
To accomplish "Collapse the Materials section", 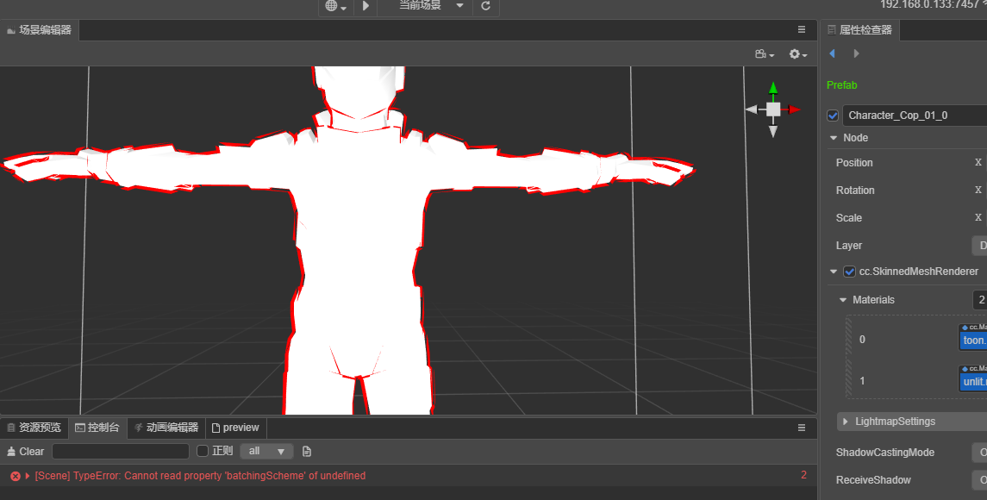I will point(843,300).
